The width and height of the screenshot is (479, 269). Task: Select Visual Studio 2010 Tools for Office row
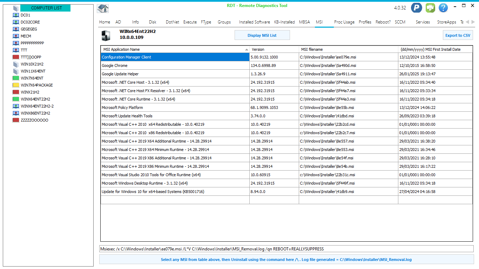(286, 175)
